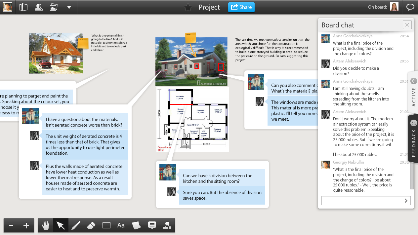The height and width of the screenshot is (235, 418).
Task: Select the eraser tool
Action: tap(91, 225)
